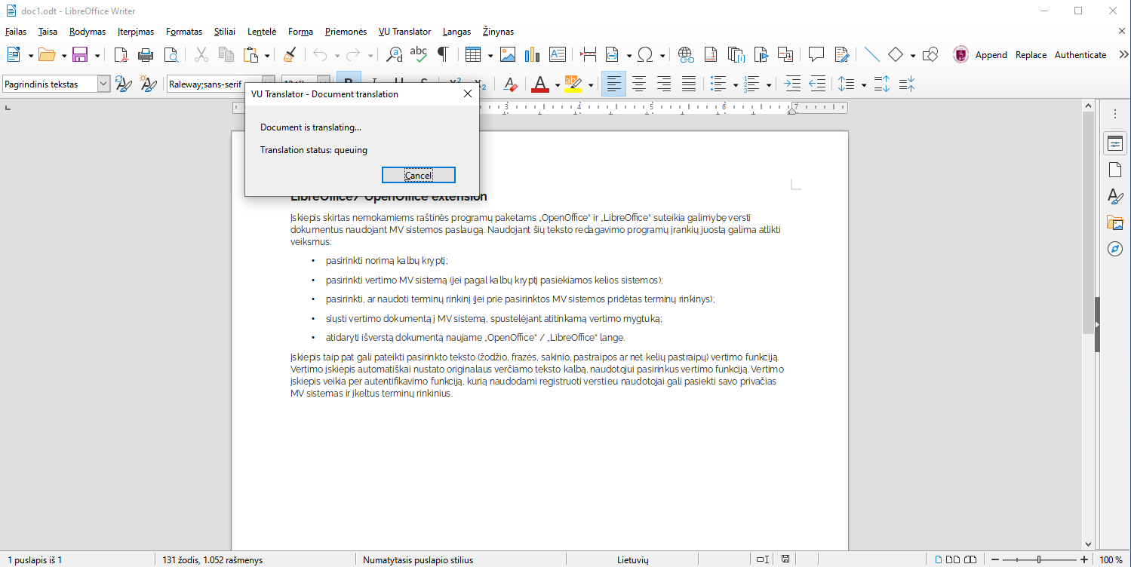Click the New document icon
This screenshot has width=1131, height=567.
(14, 54)
